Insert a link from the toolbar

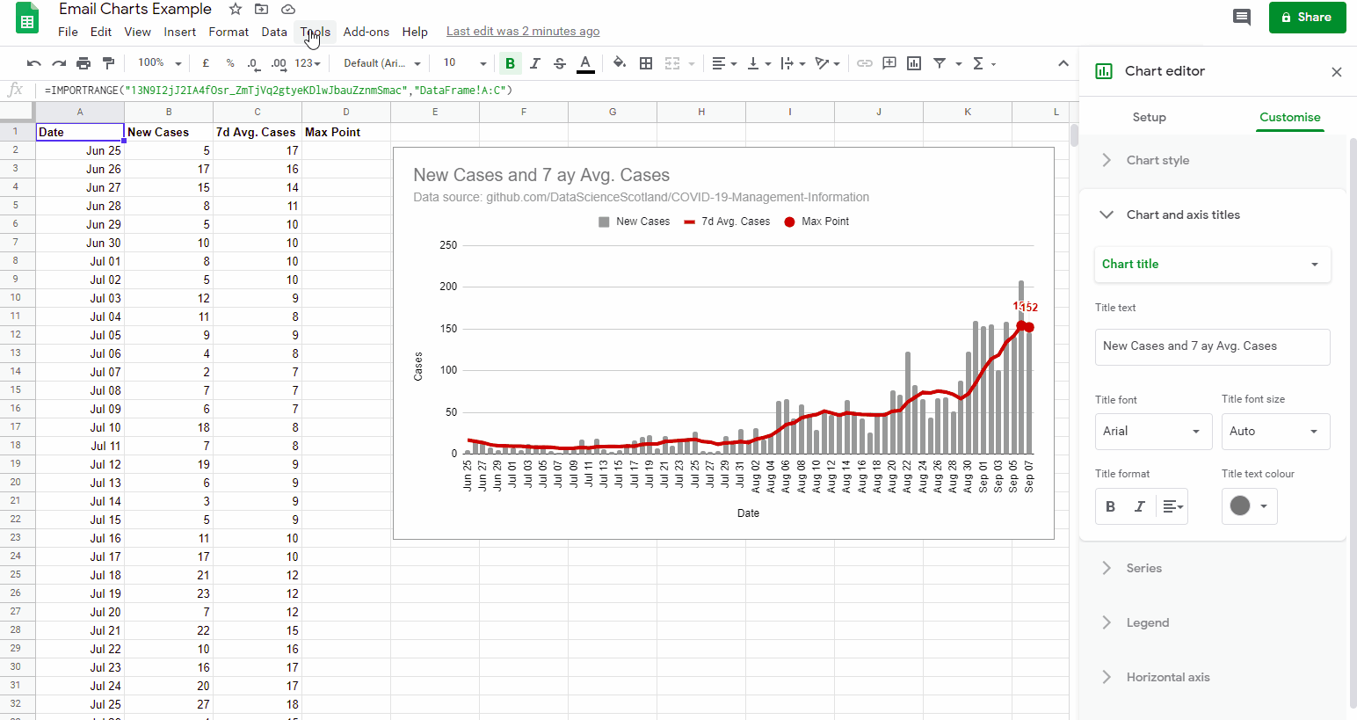pyautogui.click(x=864, y=63)
